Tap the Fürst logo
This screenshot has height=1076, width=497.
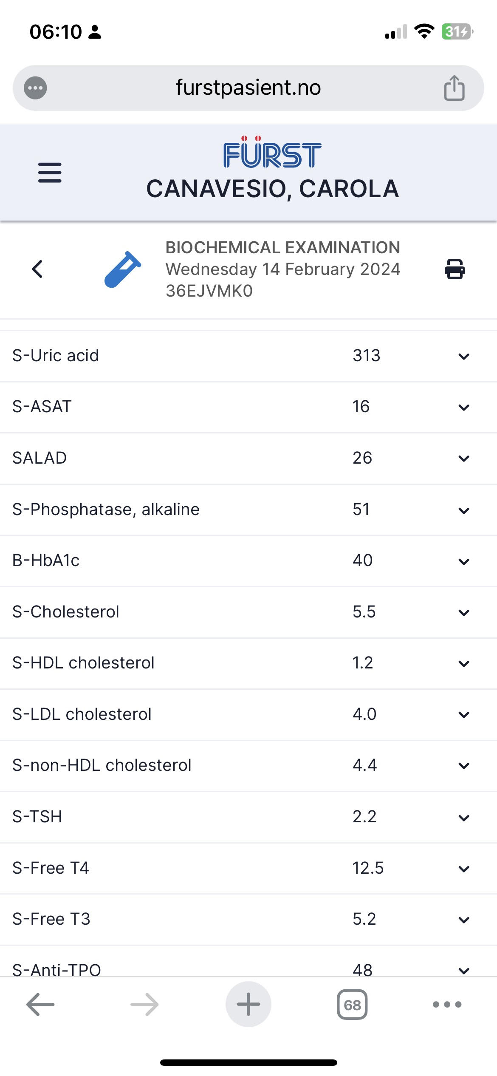(x=272, y=153)
